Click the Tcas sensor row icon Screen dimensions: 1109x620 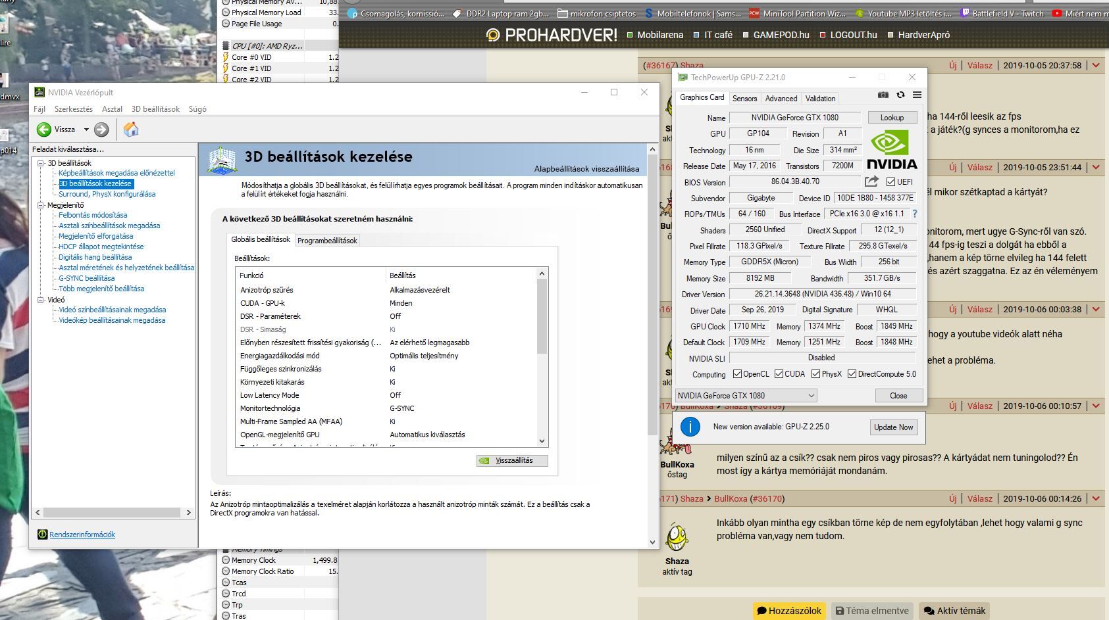click(226, 583)
